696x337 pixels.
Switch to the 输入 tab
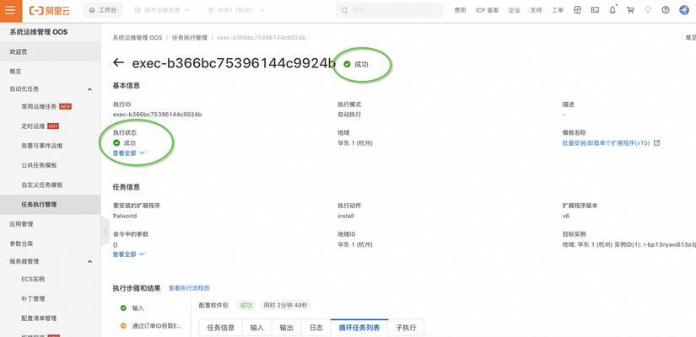pyautogui.click(x=257, y=328)
